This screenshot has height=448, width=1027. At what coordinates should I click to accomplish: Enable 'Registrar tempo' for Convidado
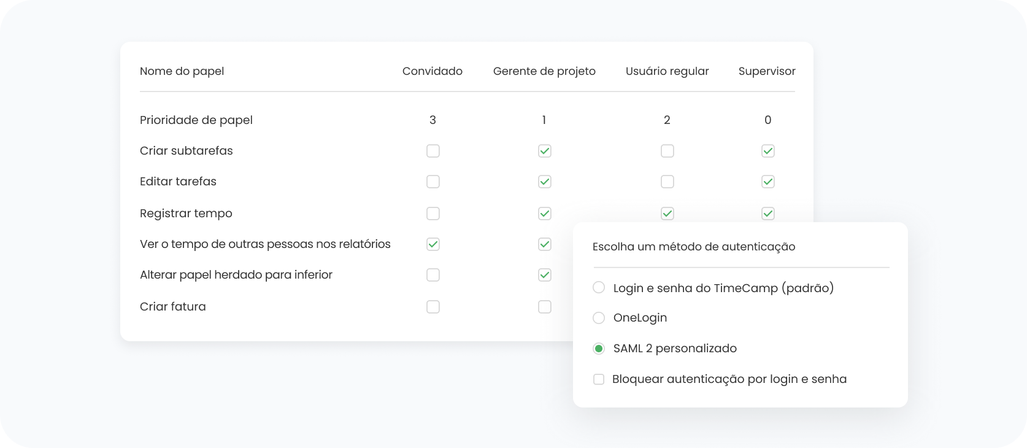click(433, 214)
